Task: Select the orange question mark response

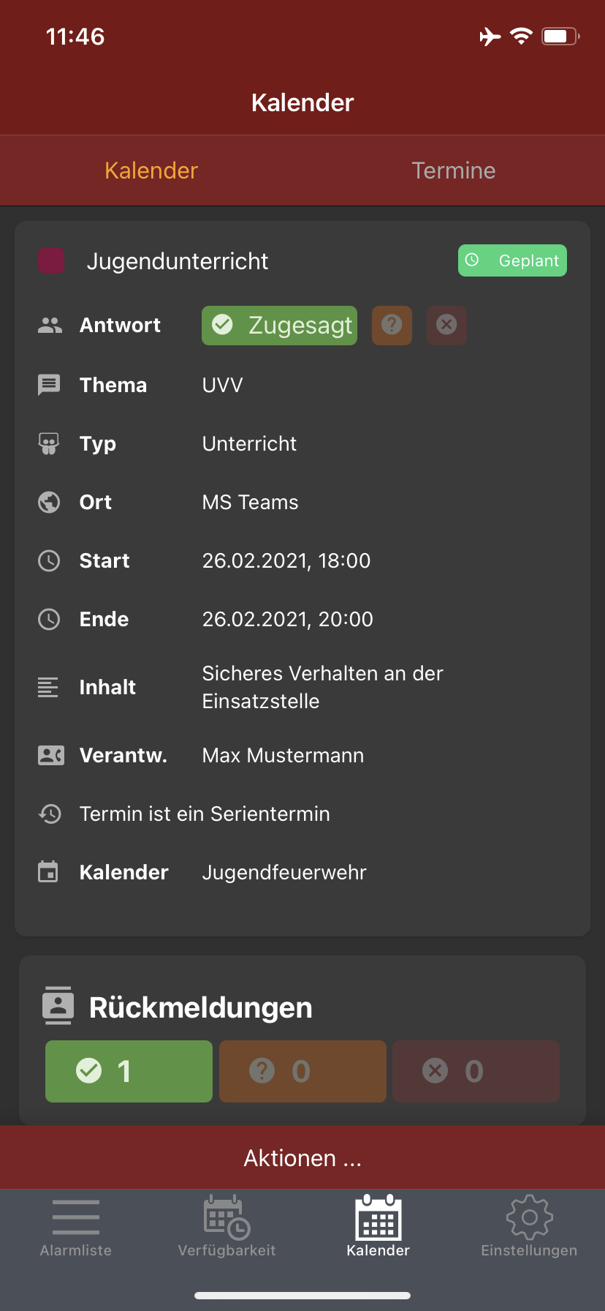Action: point(392,325)
